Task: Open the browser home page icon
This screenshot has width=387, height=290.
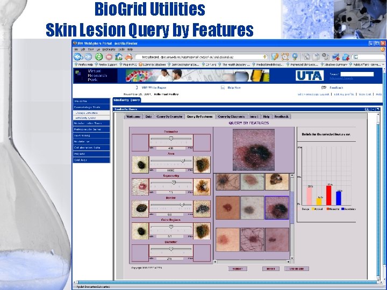Action: tap(119, 57)
